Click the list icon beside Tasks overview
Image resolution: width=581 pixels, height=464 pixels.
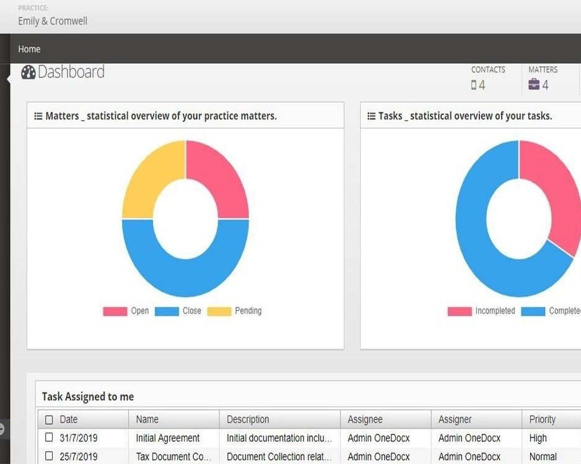[371, 116]
